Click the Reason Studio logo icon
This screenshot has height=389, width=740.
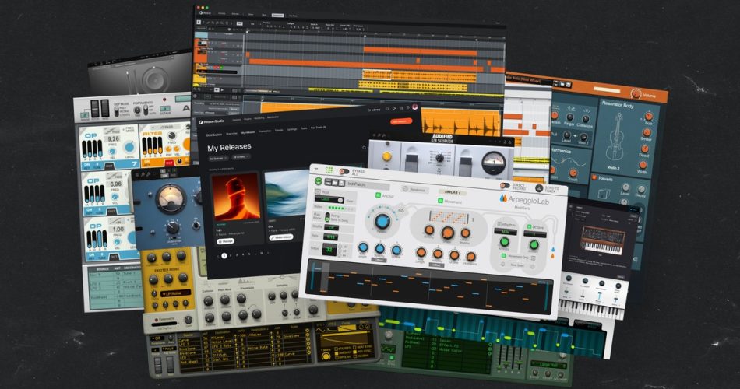click(x=201, y=121)
